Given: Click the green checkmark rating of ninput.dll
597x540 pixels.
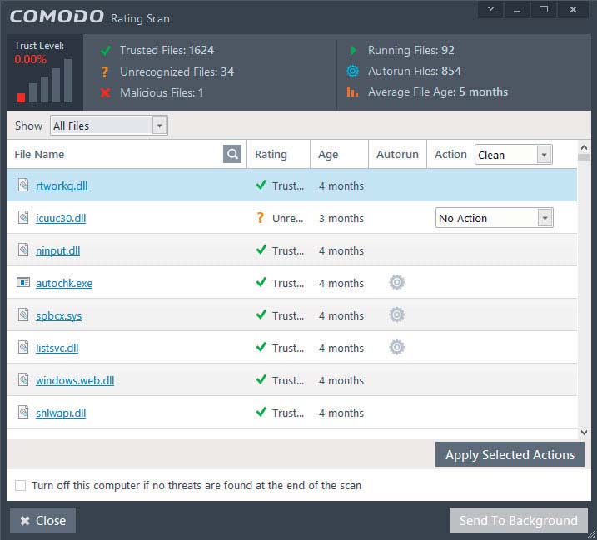Looking at the screenshot, I should tap(261, 250).
